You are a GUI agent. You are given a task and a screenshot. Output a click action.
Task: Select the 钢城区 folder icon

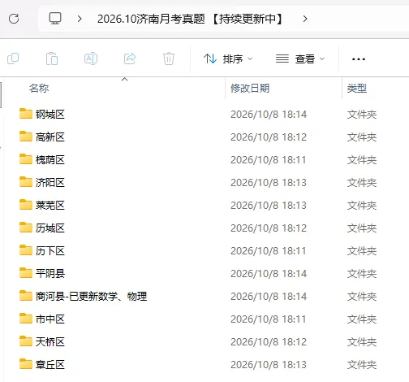coord(26,114)
